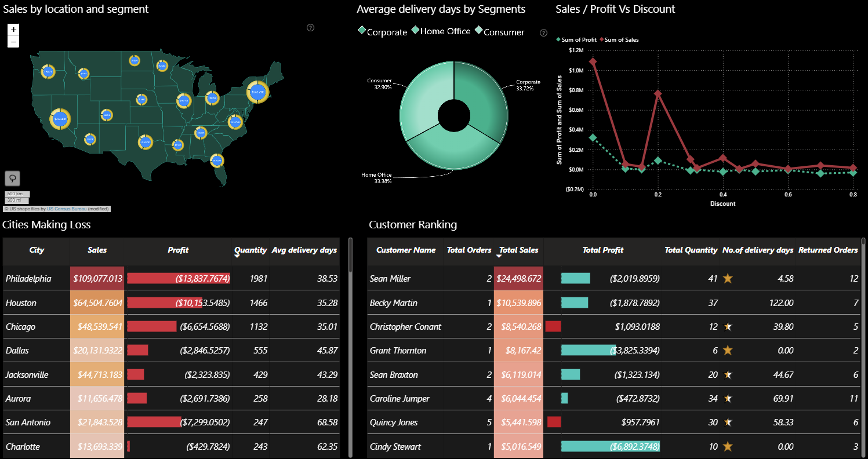
Task: Sort Customer Ranking by Total Orders
Action: [469, 250]
